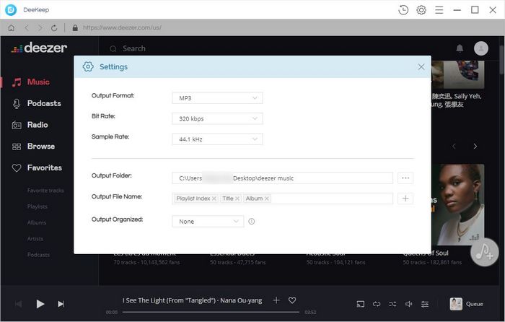Open Podcasts section in sidebar
This screenshot has height=322, width=505.
point(36,103)
